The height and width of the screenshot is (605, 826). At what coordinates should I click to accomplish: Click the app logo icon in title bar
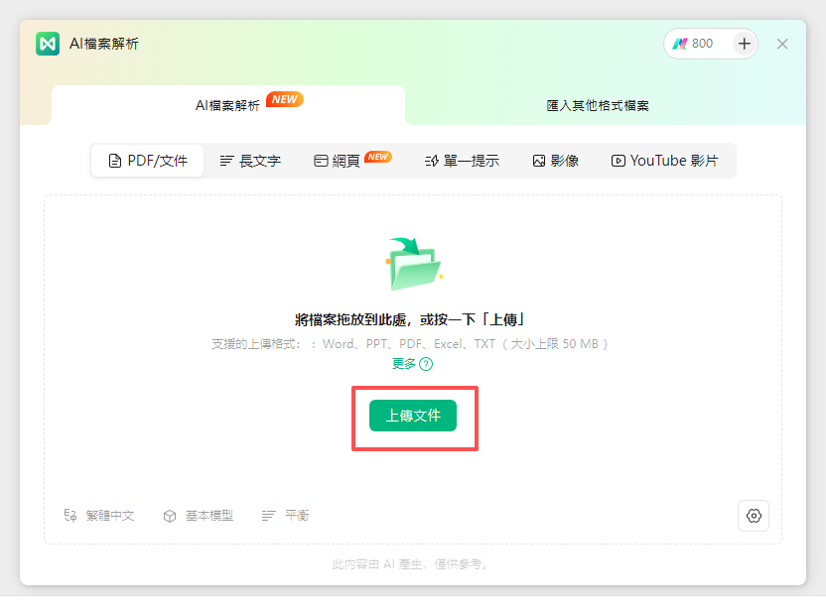[48, 44]
